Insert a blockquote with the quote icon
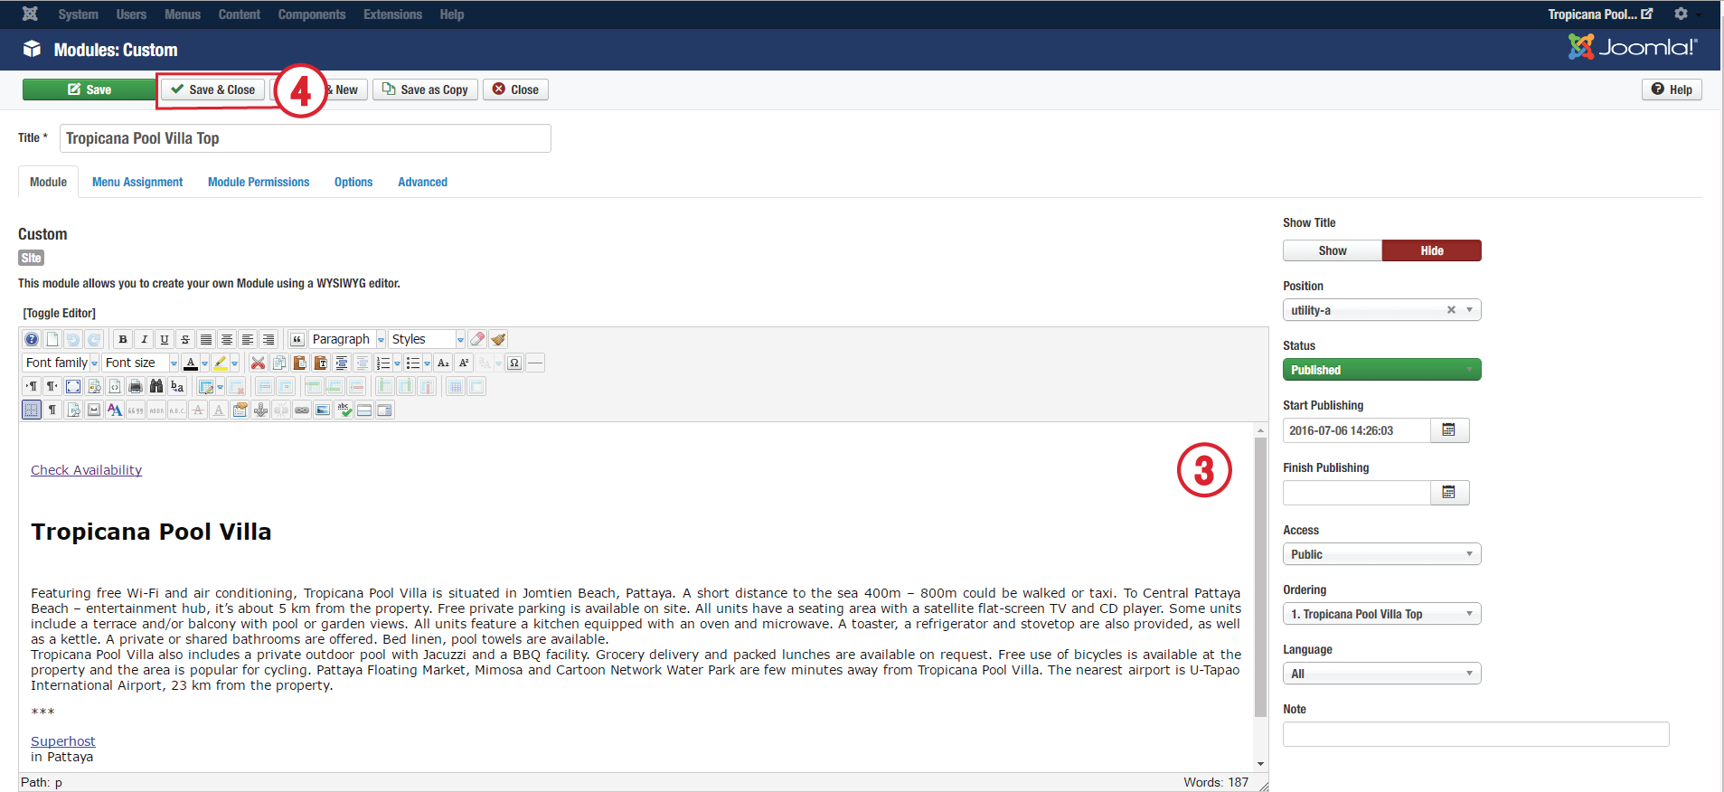This screenshot has width=1724, height=792. pyautogui.click(x=297, y=339)
